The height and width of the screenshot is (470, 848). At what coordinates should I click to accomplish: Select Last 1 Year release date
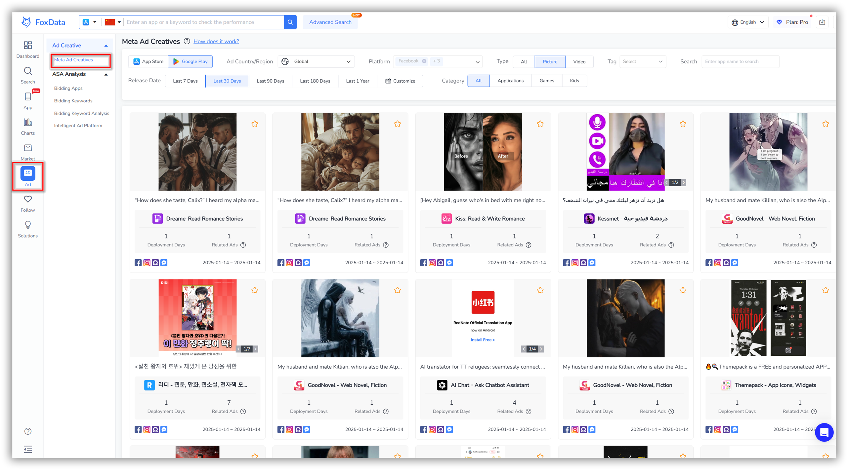click(358, 81)
